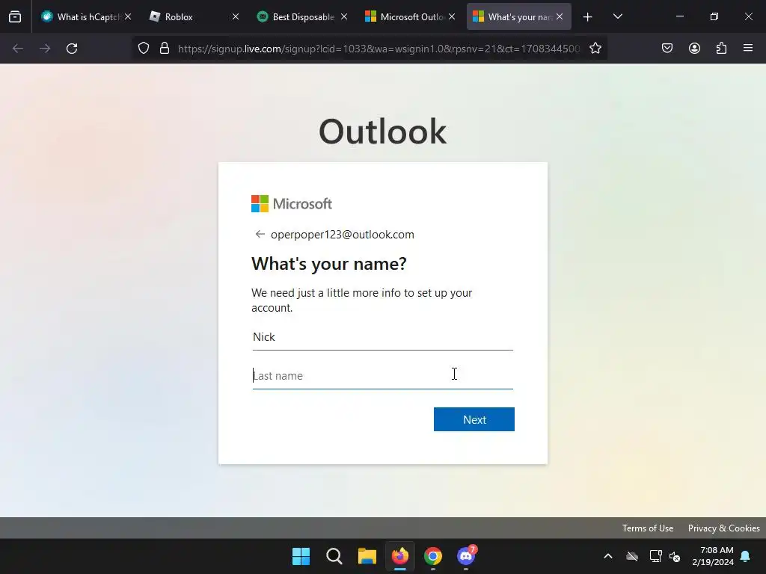Show hidden system tray icons
766x574 pixels.
608,556
